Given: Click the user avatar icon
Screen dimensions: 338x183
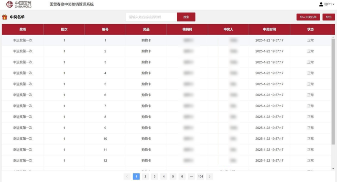Looking at the screenshot, I should pos(321,5).
